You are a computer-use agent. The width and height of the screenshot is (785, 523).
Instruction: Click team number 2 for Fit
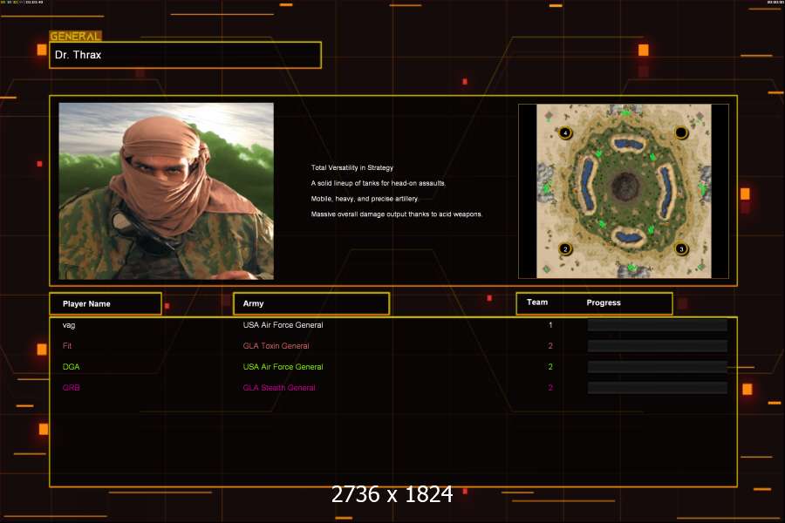[x=550, y=346]
